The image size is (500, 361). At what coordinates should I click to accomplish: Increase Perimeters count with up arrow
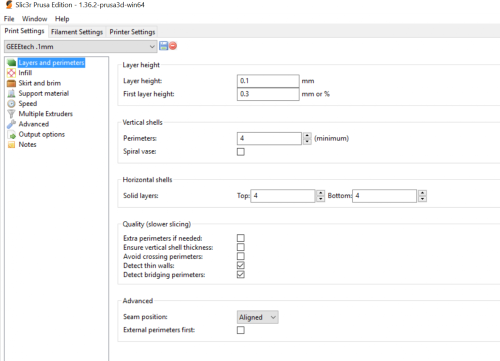[307, 135]
